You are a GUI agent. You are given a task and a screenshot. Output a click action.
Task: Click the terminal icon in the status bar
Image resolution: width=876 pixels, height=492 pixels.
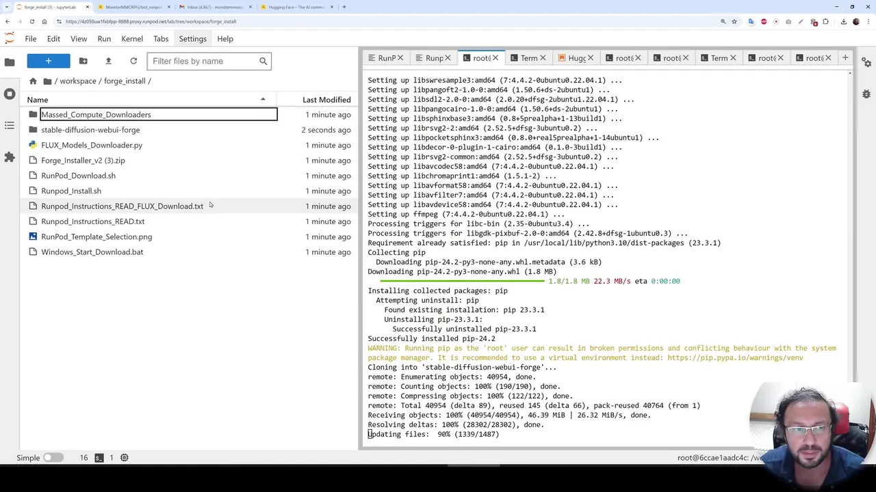[x=99, y=458]
